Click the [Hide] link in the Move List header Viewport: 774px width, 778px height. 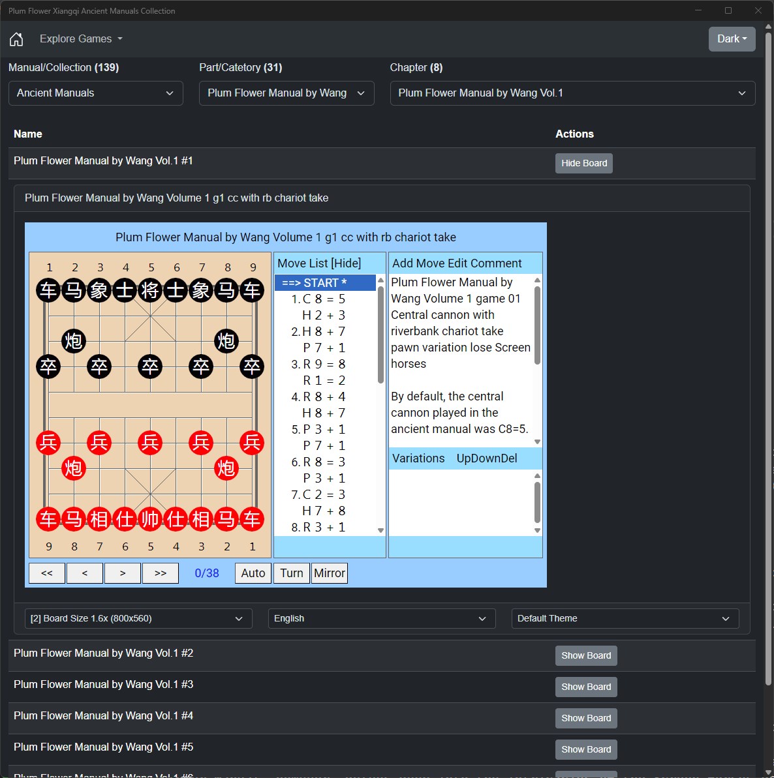(x=346, y=263)
